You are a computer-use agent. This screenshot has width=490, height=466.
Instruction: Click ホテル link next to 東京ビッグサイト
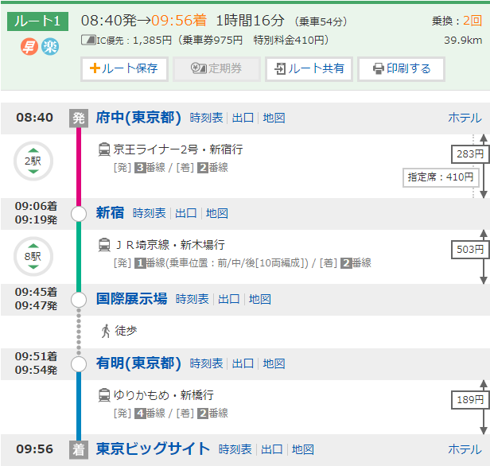[x=465, y=449]
